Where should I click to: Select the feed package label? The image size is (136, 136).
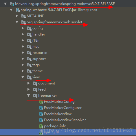[42, 89]
